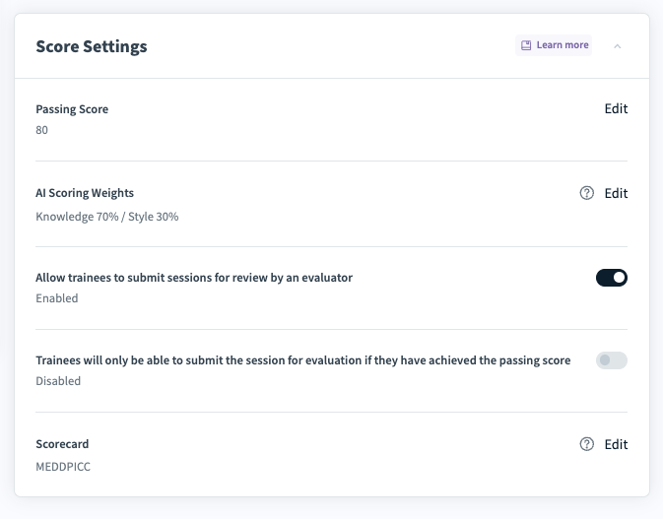Viewport: 663px width, 519px height.
Task: Edit the AI Scoring Weights
Action: click(616, 193)
